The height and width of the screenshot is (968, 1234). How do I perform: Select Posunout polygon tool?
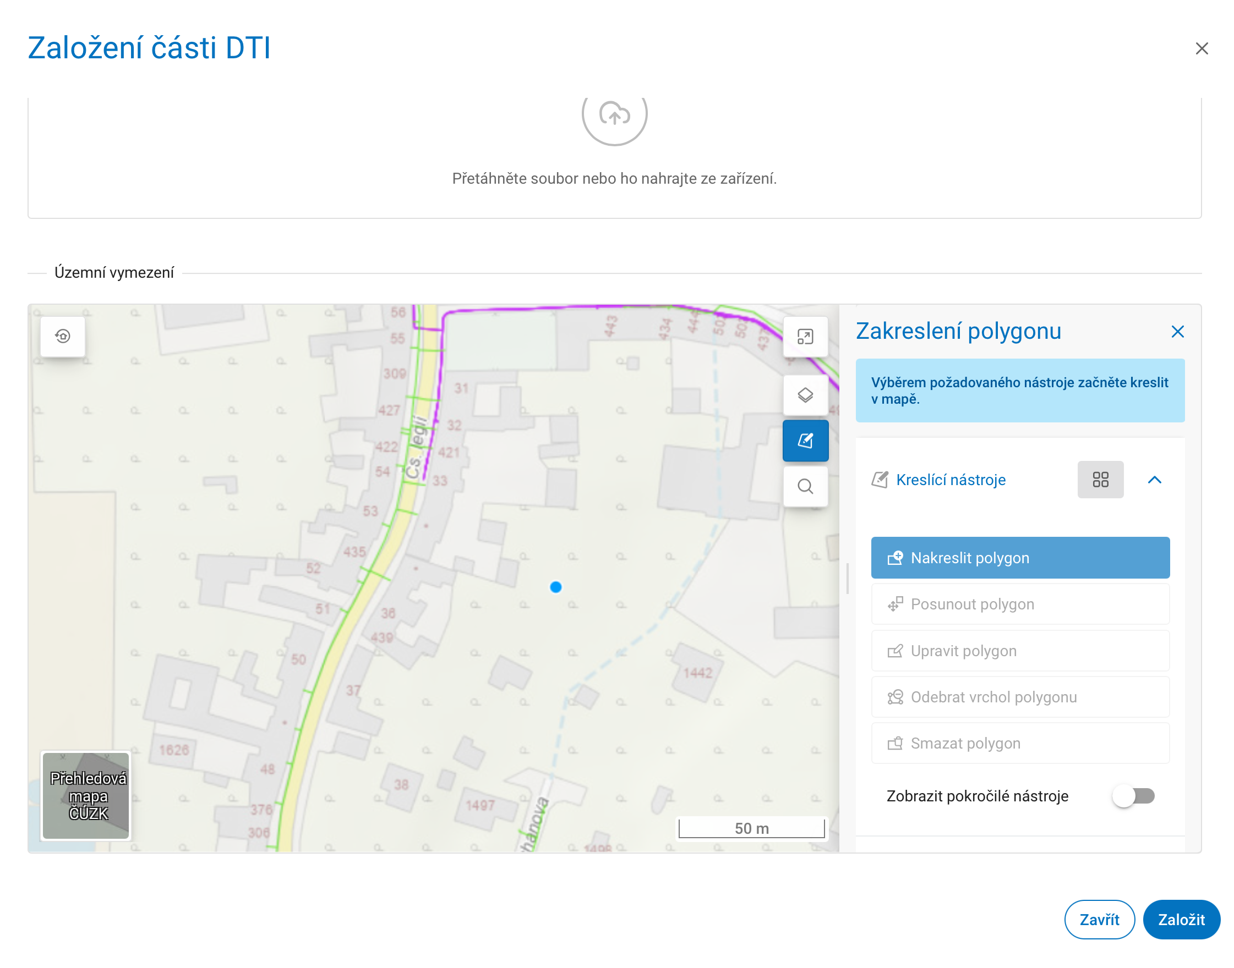pyautogui.click(x=1020, y=604)
